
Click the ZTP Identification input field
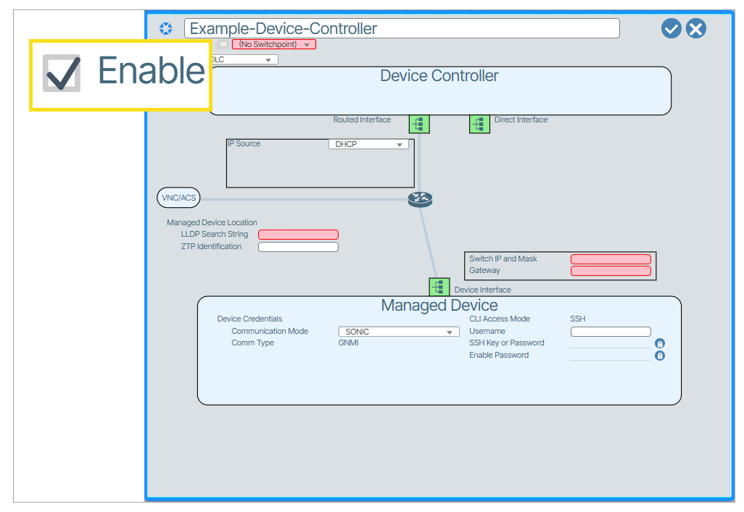pyautogui.click(x=298, y=247)
